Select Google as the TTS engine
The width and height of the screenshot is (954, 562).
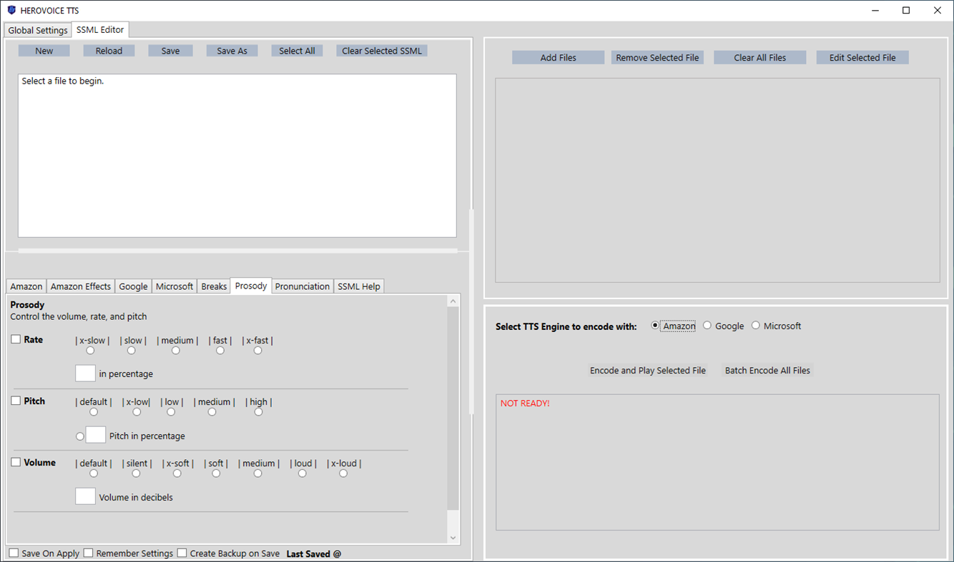pos(707,325)
